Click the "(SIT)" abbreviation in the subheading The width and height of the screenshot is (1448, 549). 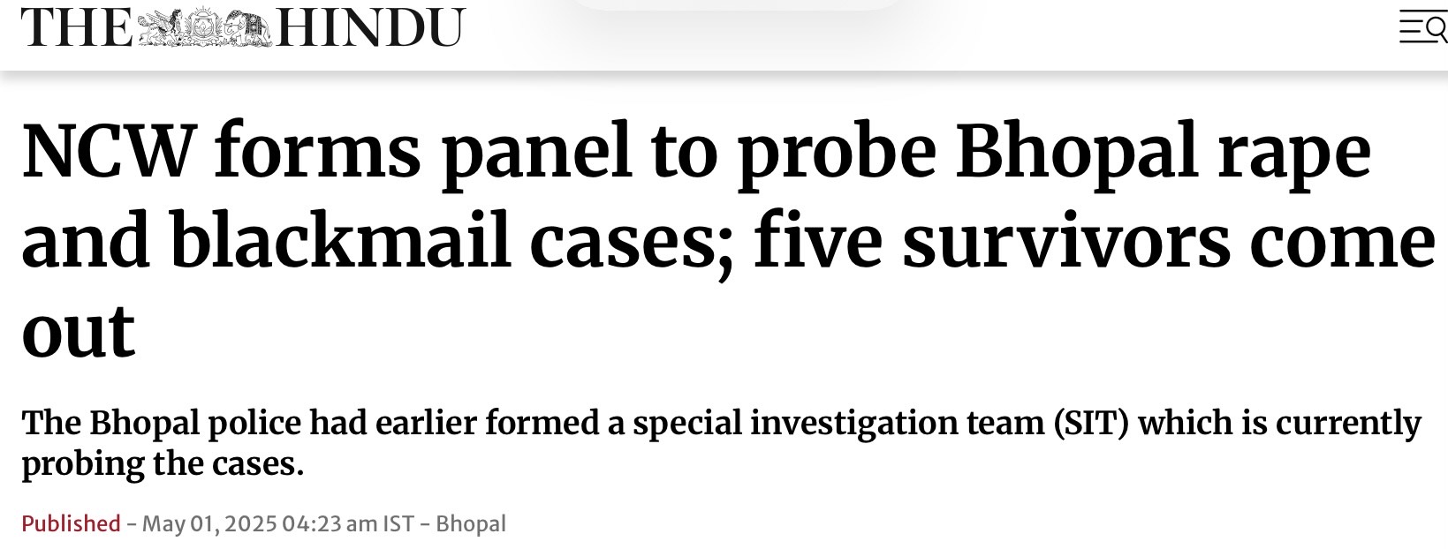[x=1091, y=424]
